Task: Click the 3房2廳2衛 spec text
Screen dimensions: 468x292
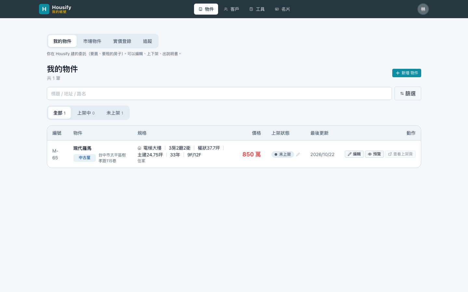Action: coord(180,148)
